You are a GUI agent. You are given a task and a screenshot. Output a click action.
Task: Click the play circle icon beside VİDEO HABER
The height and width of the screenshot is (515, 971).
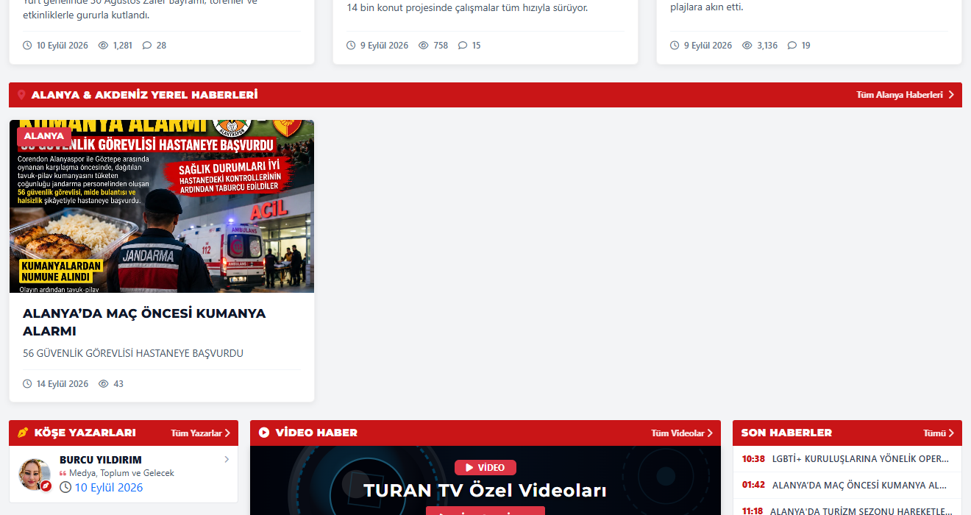264,433
